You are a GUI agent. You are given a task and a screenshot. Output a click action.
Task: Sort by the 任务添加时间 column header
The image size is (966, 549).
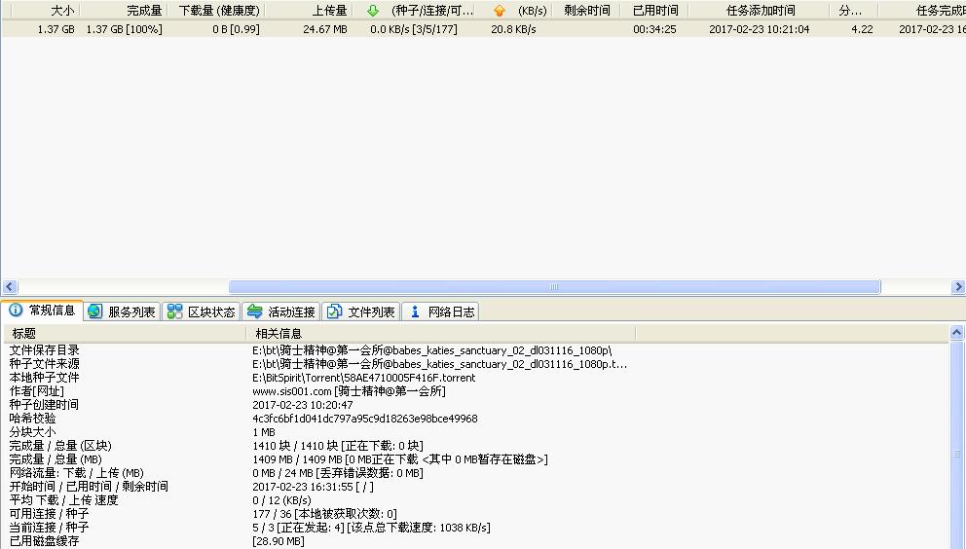(x=761, y=11)
